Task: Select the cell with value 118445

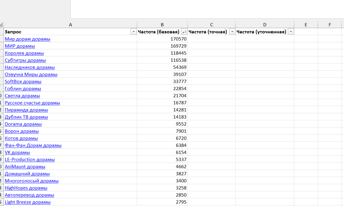Action: pos(162,53)
